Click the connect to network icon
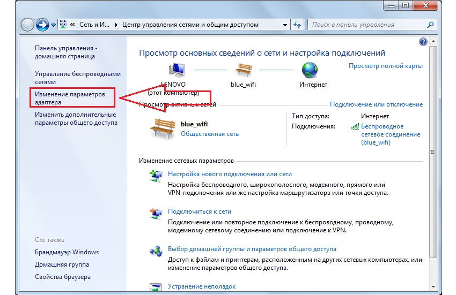This screenshot has height=295, width=456. coord(156,214)
